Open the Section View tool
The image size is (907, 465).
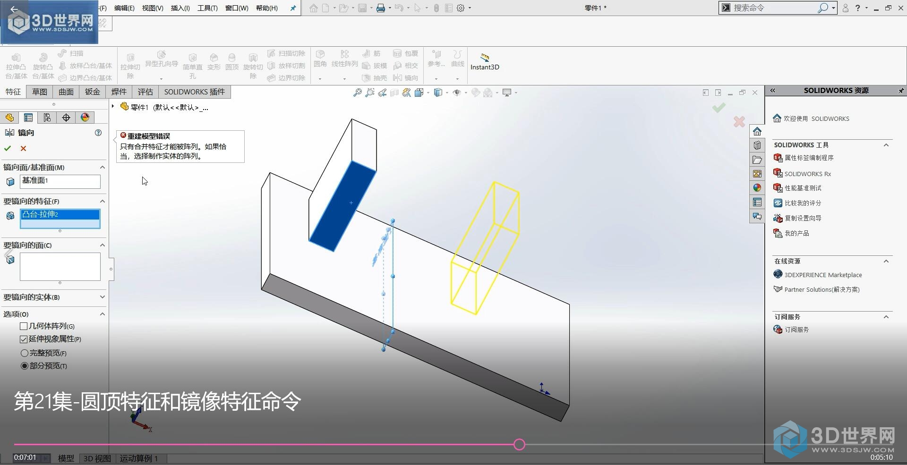coord(394,93)
